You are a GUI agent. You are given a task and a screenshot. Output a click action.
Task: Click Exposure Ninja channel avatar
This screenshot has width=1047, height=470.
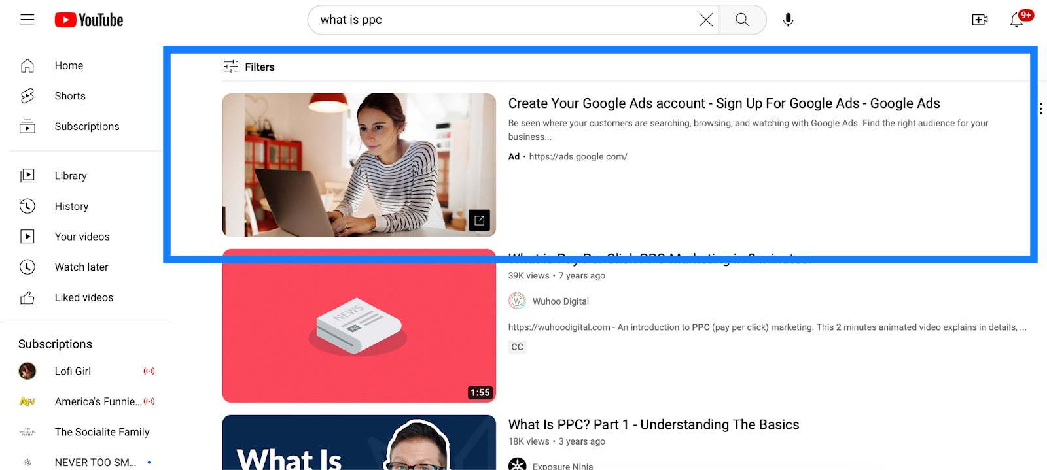[x=517, y=464]
